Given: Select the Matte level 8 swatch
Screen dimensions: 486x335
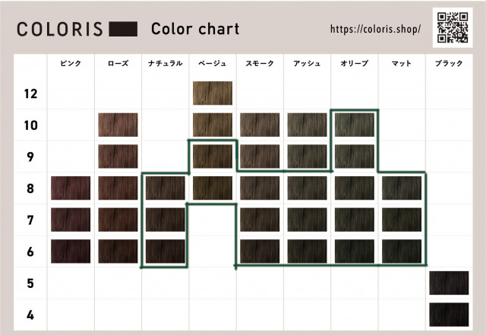Looking at the screenshot, I should pyautogui.click(x=402, y=188).
